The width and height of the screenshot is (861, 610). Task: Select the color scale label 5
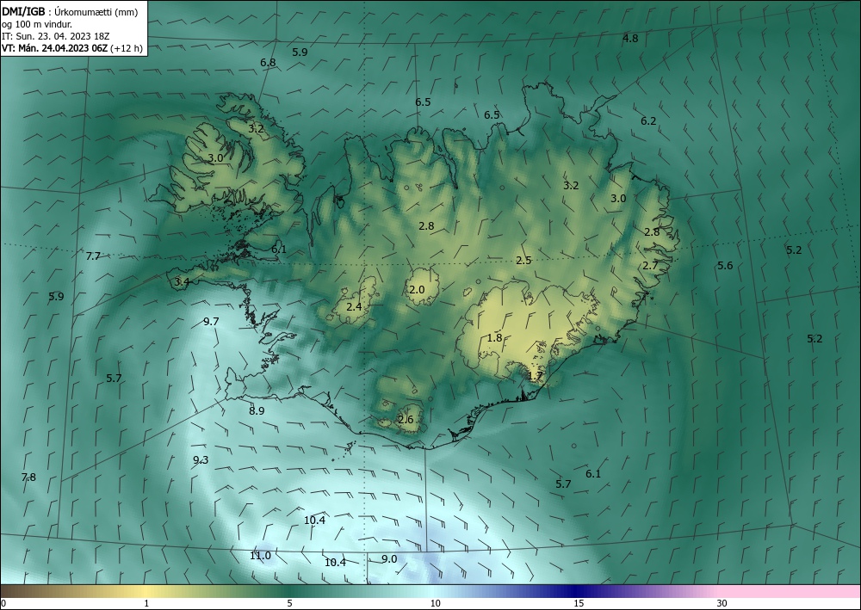[289, 603]
